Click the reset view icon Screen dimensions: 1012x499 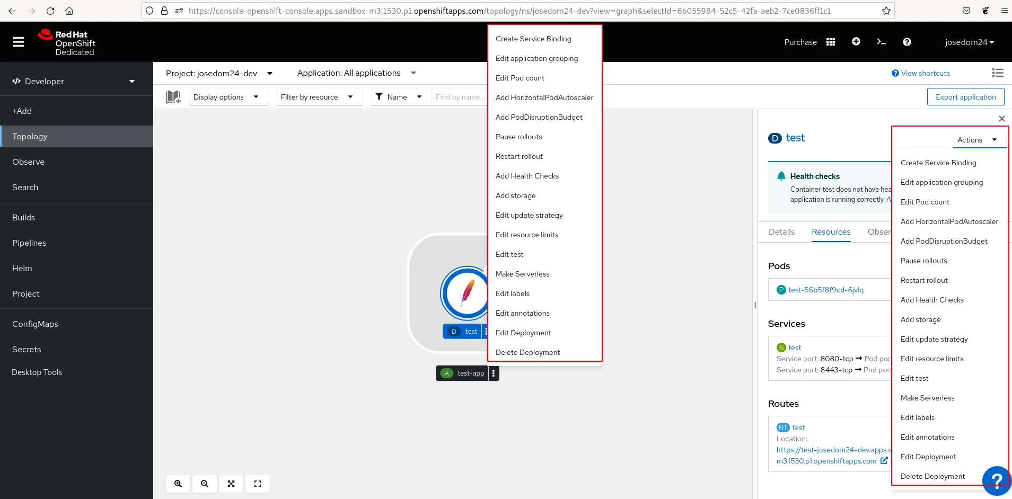click(x=258, y=484)
